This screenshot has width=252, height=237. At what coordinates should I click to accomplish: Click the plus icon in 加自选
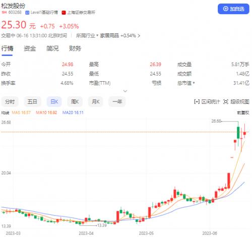pos(225,9)
